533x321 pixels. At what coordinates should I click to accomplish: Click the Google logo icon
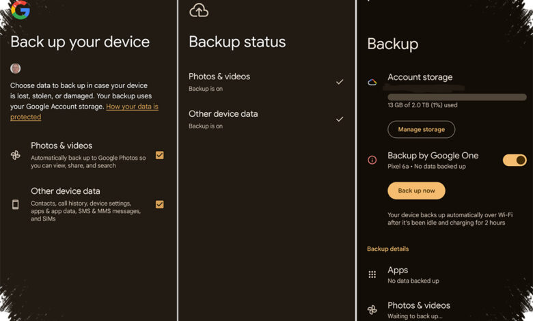20,10
